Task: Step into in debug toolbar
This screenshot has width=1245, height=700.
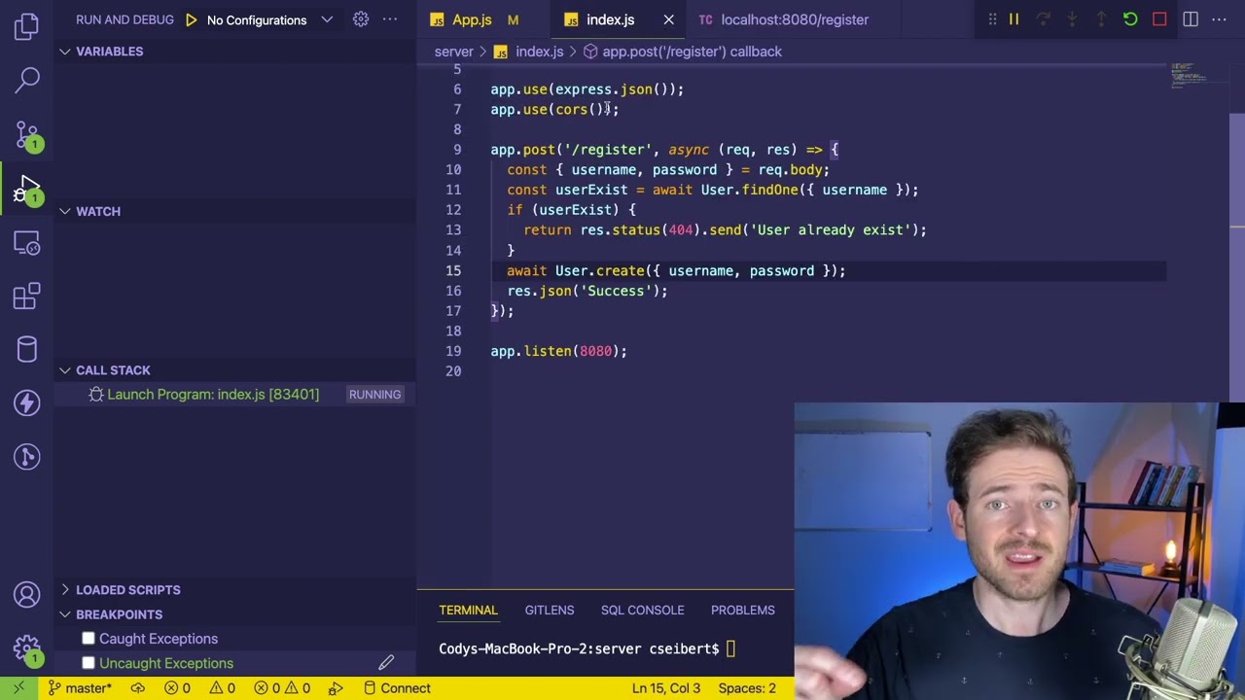Action: tap(1072, 19)
